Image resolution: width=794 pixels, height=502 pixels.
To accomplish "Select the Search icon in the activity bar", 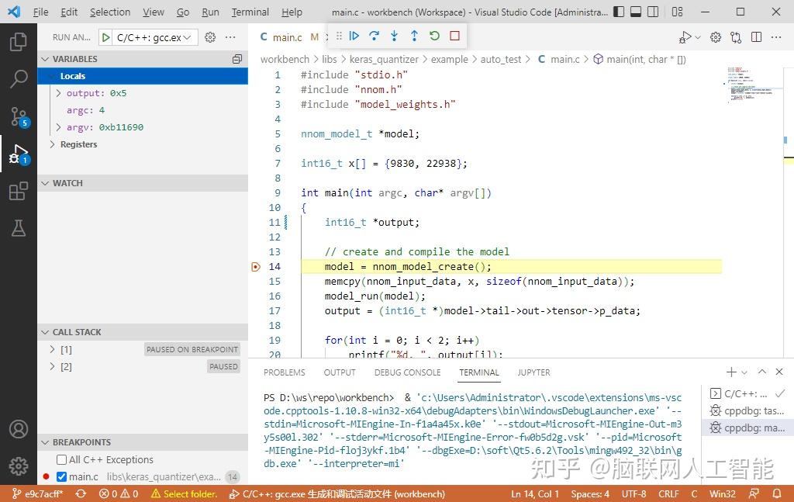I will (19, 78).
